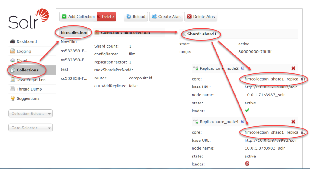Select NewFilm collection
The height and width of the screenshot is (169, 310).
point(69,42)
